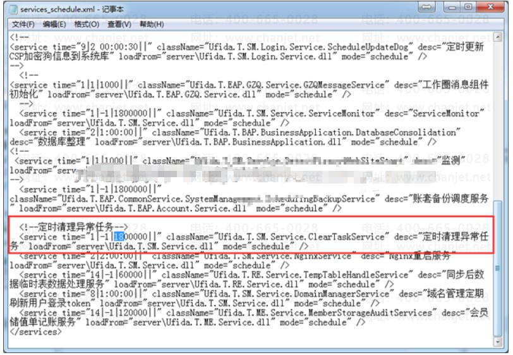Click the text MemberStorageAuditServices

click(370, 313)
